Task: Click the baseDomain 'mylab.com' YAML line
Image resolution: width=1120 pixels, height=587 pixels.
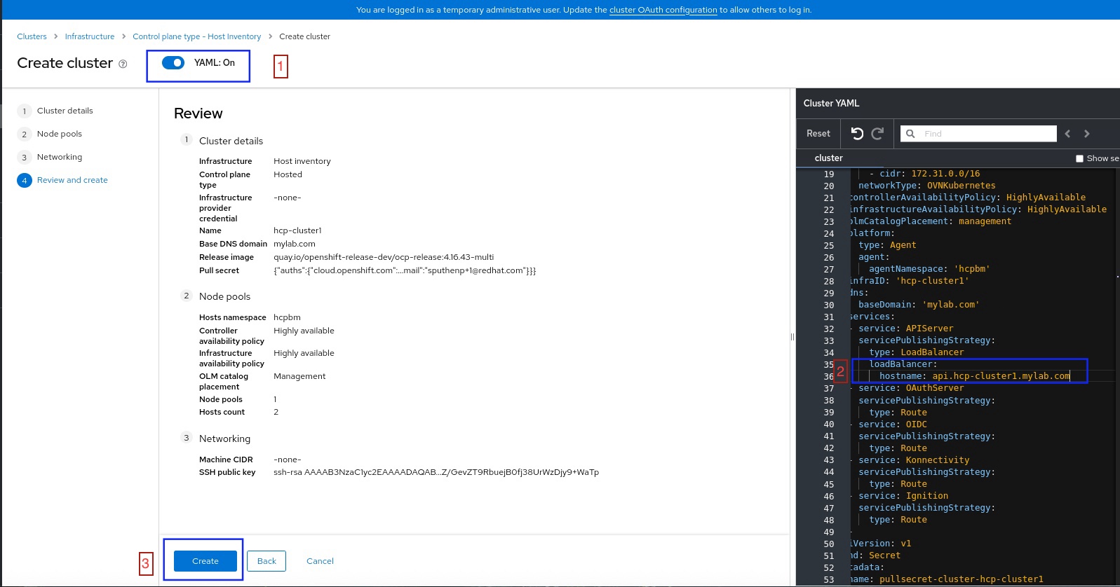Action: [x=919, y=305]
